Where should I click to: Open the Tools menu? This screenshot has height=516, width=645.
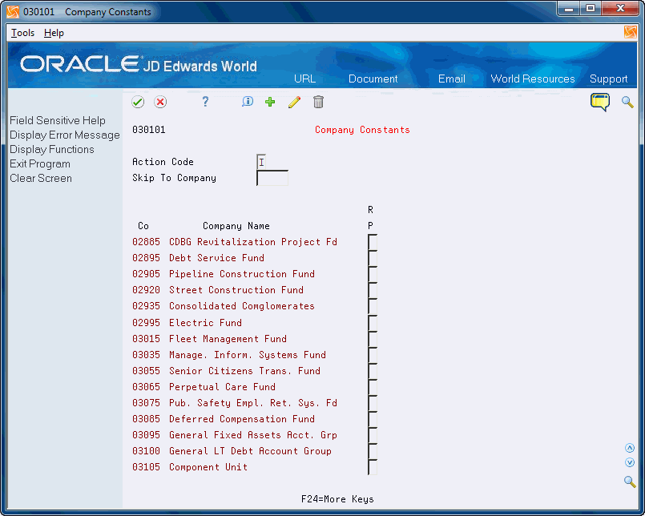click(x=22, y=33)
